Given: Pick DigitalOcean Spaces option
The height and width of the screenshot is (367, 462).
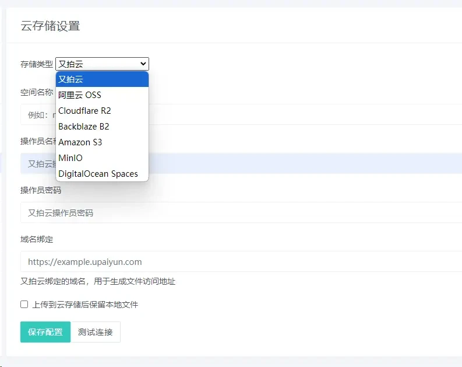Looking at the screenshot, I should coord(102,174).
